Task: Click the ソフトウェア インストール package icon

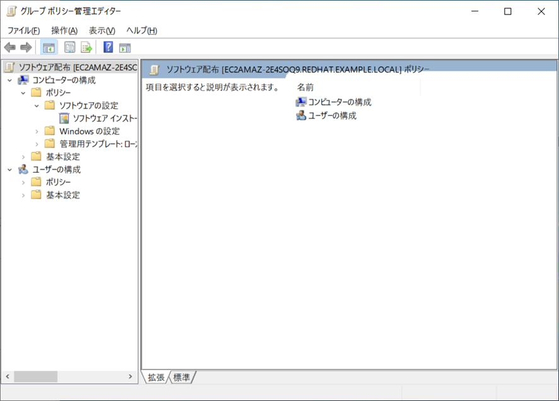Action: [64, 119]
